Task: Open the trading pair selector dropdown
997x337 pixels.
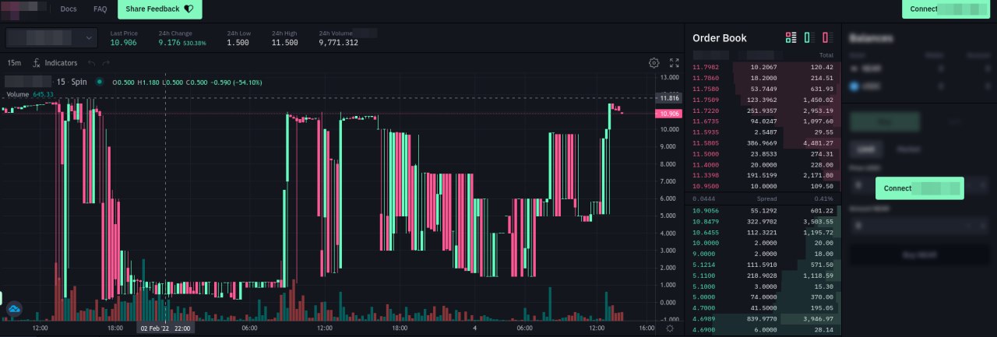Action: (52, 37)
